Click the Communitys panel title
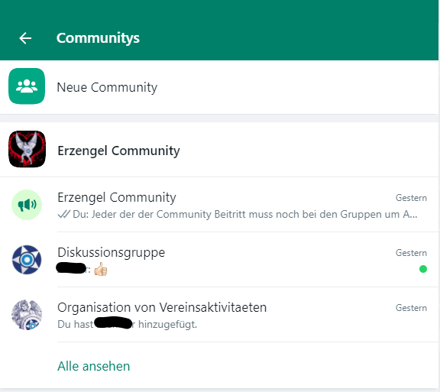The height and width of the screenshot is (392, 440). click(x=98, y=38)
